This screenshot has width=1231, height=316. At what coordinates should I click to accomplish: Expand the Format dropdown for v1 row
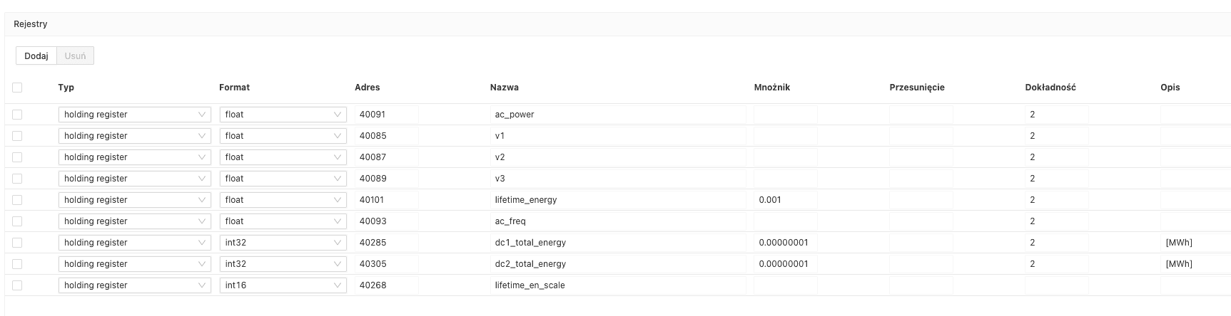283,136
